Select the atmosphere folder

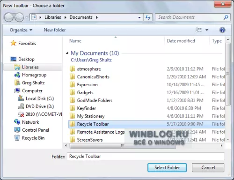click(x=85, y=69)
